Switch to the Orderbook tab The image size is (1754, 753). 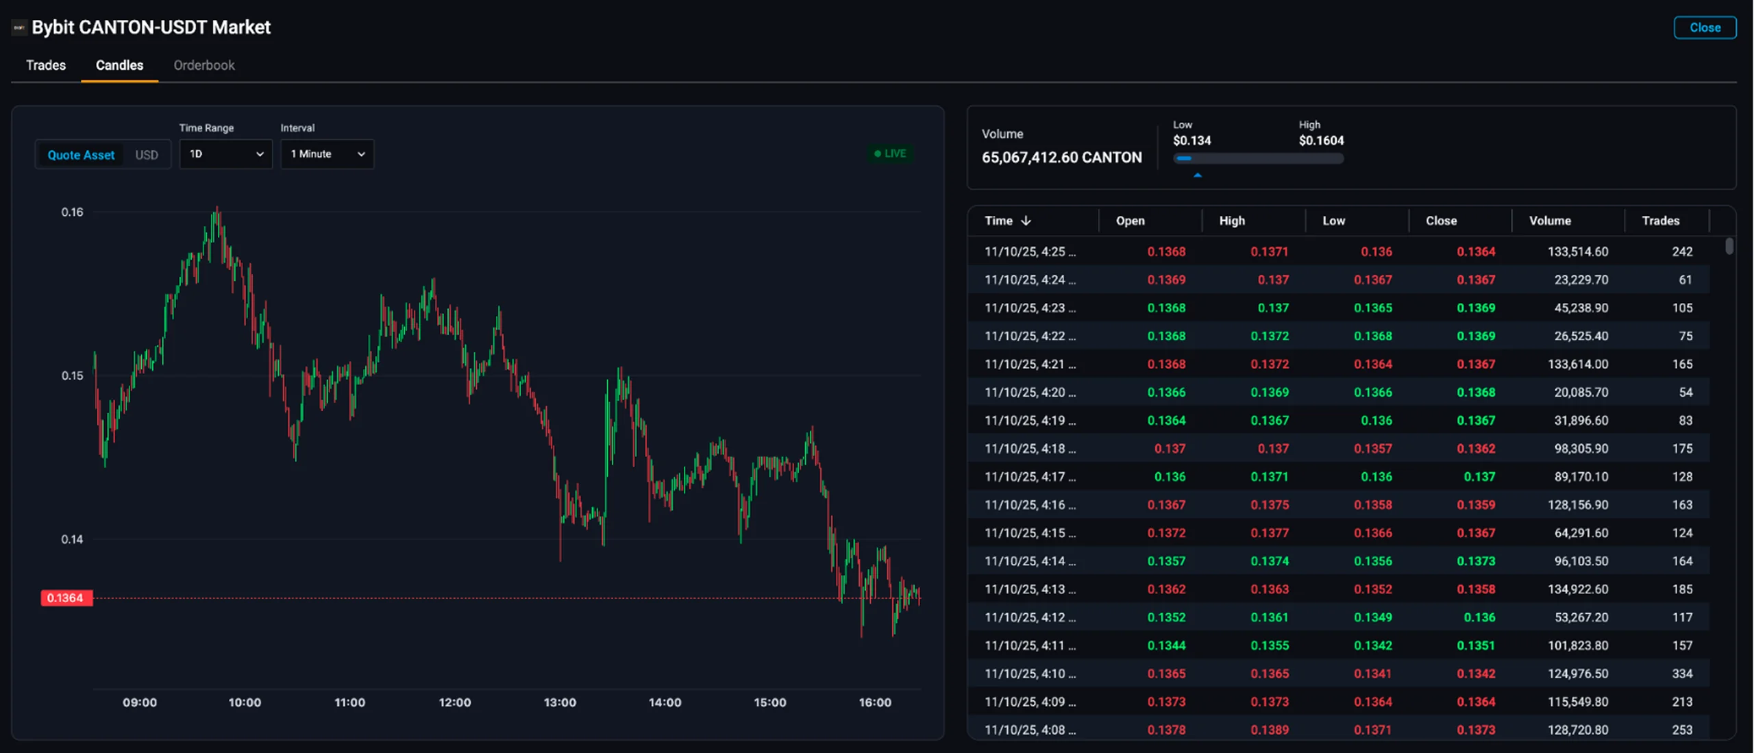(204, 65)
